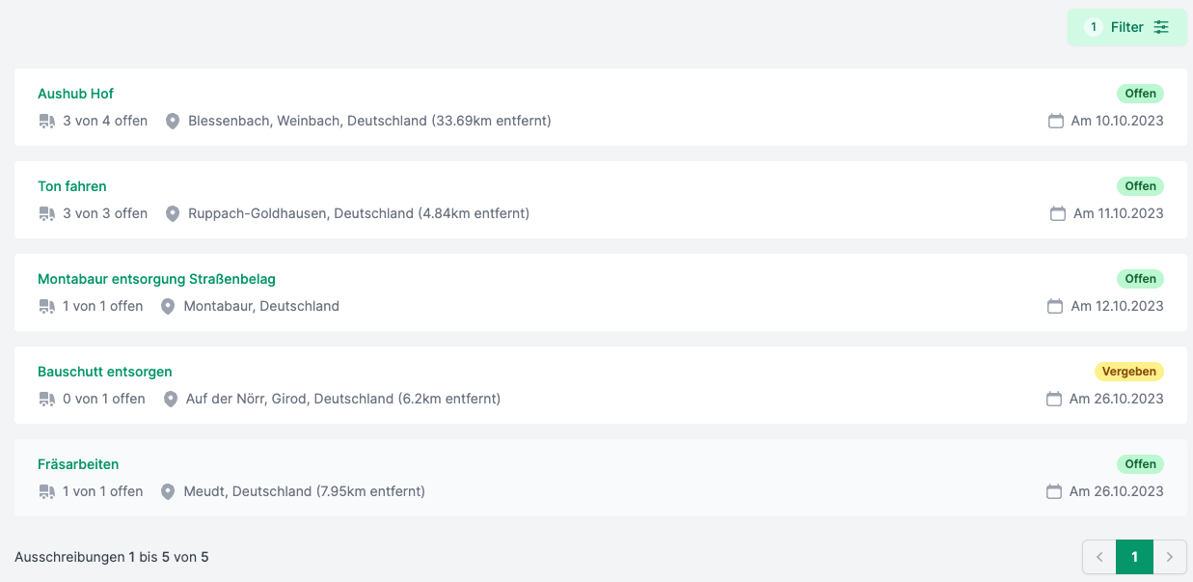
Task: Click the yellow Vergeben status badge
Action: pos(1128,372)
